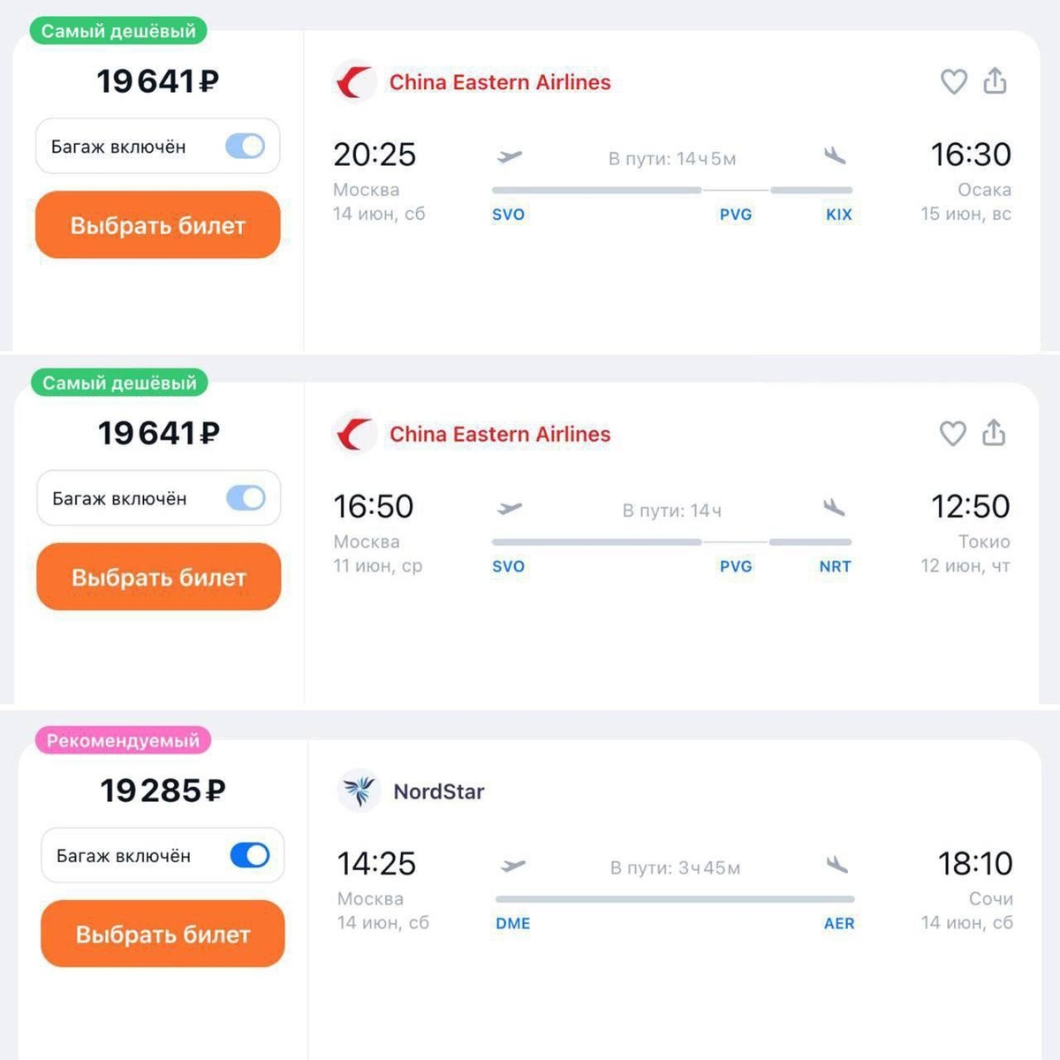Click NRT airport code on Tokyo flight
The image size is (1060, 1060).
click(835, 566)
